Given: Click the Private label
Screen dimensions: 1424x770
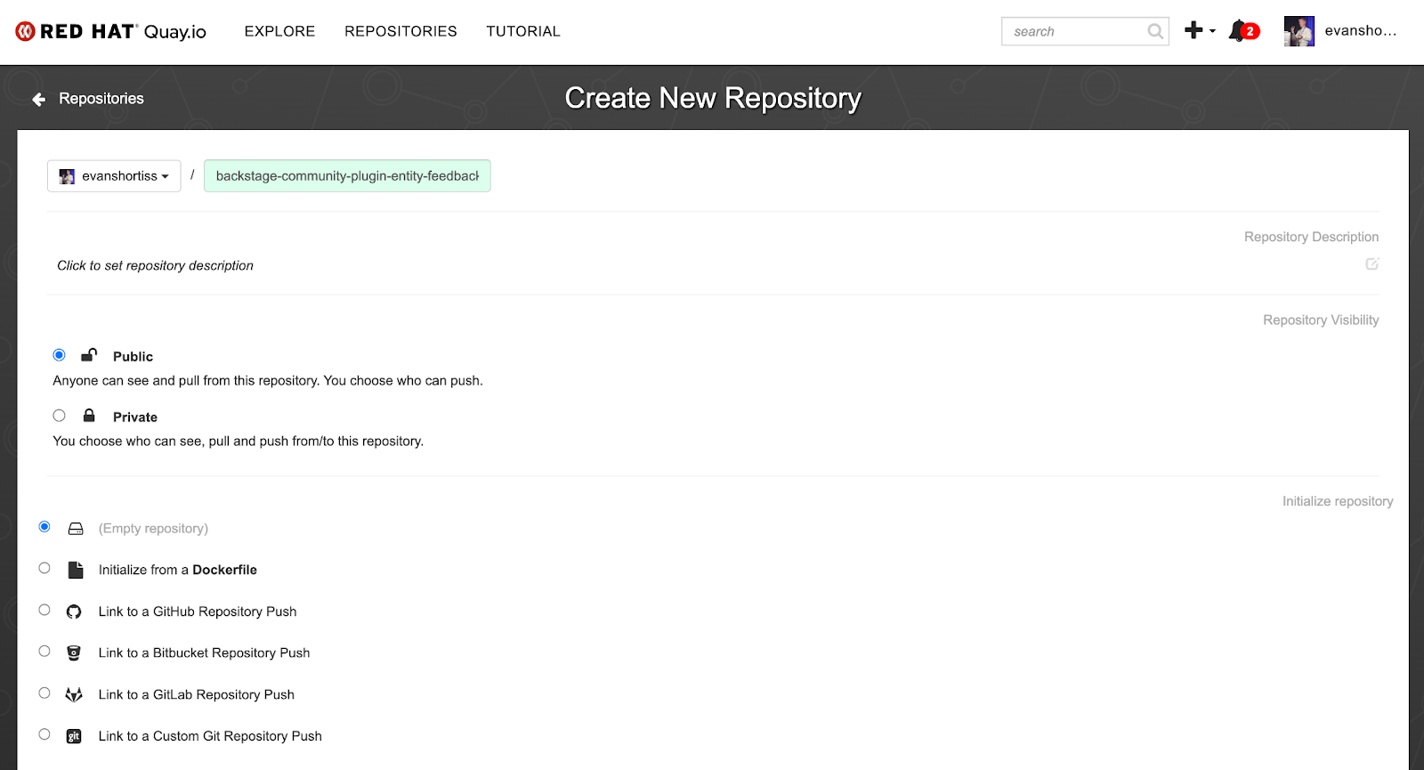Looking at the screenshot, I should (x=135, y=417).
